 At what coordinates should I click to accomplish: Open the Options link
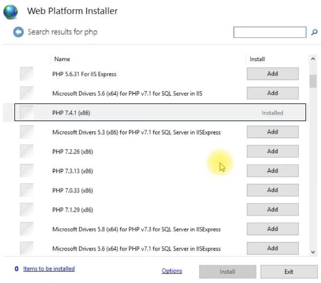point(172,271)
